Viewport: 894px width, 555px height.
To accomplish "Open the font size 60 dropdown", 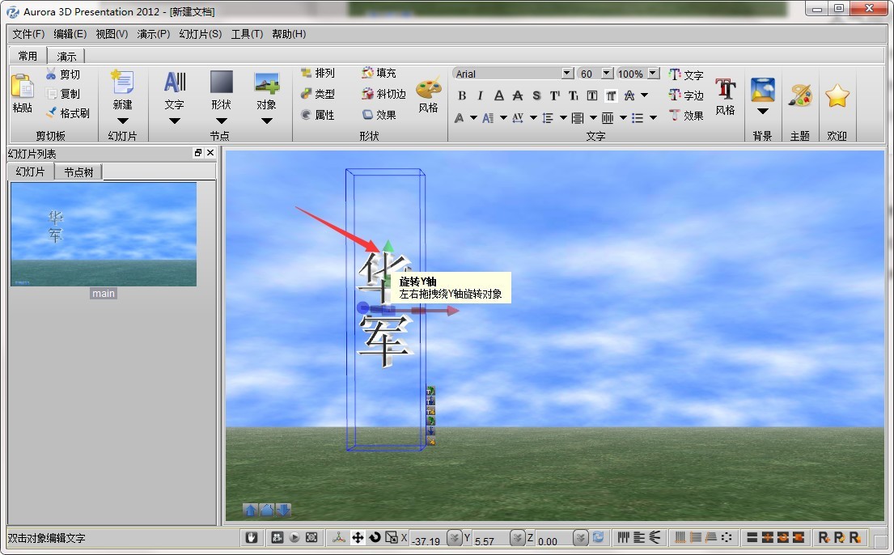I will 606,73.
